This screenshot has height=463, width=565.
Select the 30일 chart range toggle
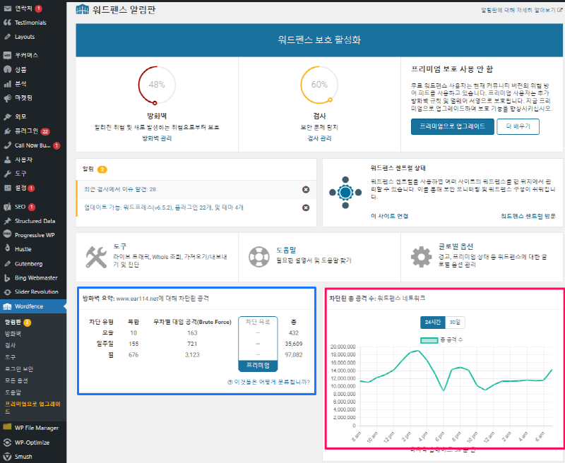click(455, 323)
